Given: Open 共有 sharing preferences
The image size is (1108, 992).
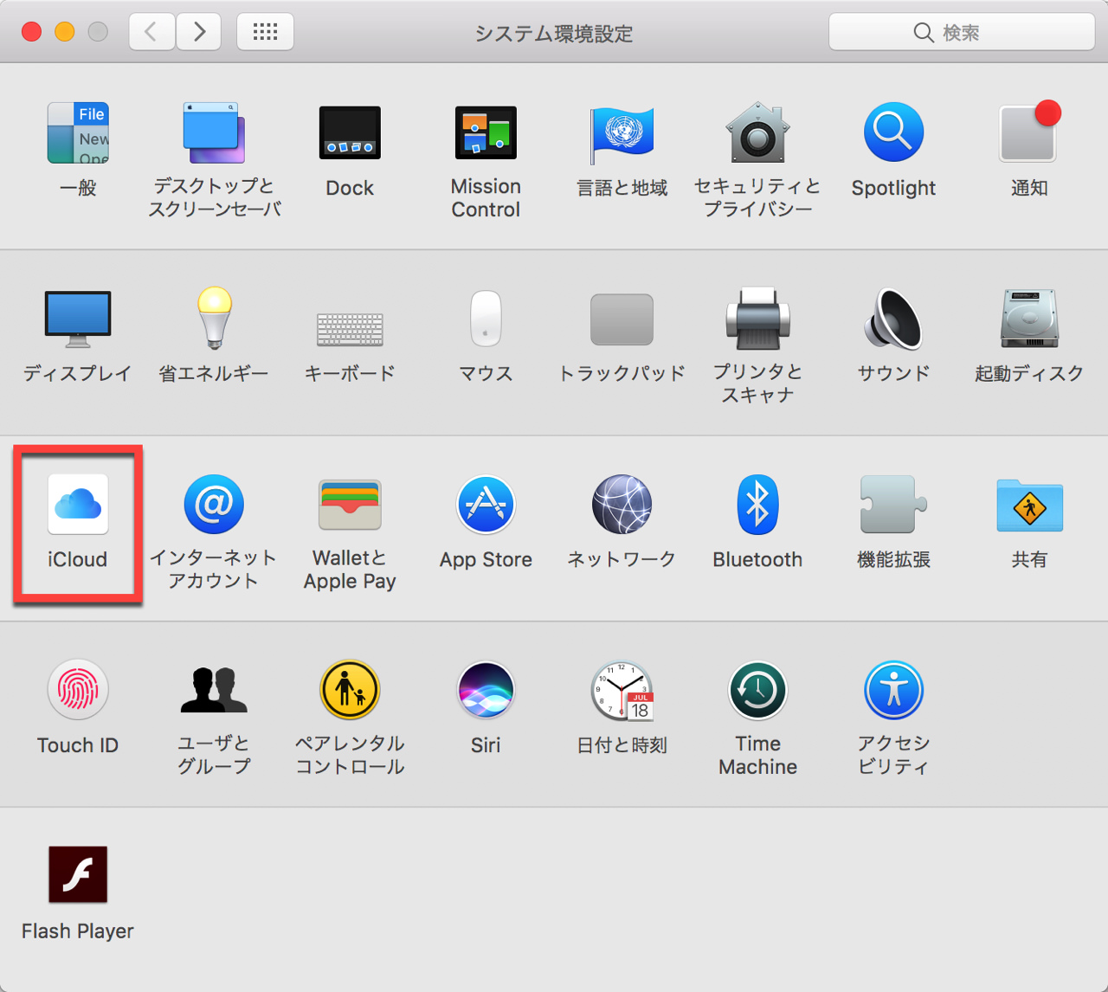Looking at the screenshot, I should click(1029, 505).
